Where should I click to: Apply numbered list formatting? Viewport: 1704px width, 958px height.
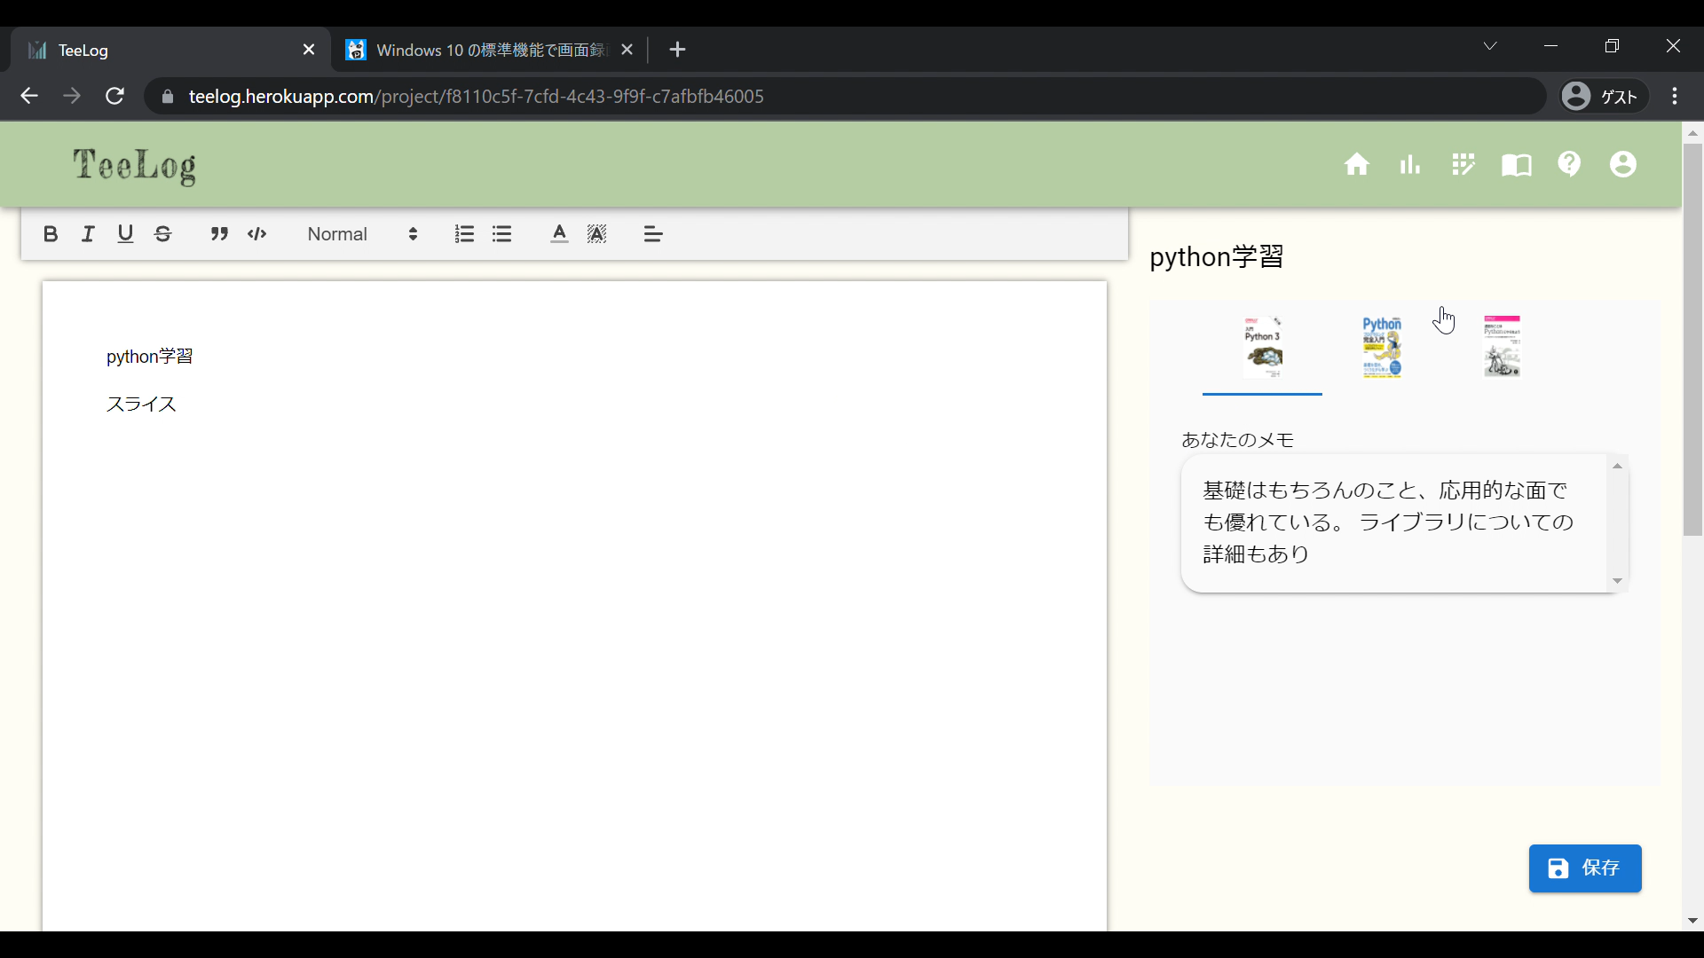464,234
